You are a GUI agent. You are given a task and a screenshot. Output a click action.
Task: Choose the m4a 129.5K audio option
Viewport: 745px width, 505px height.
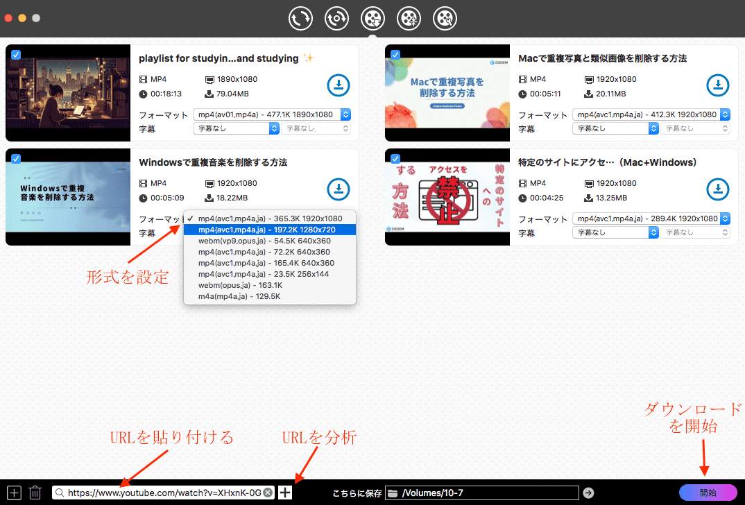(x=270, y=296)
